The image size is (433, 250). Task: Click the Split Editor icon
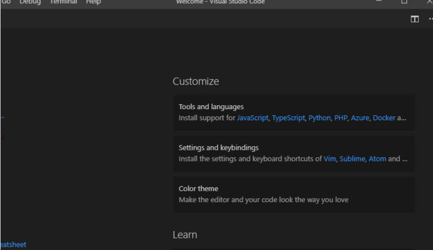coord(414,19)
